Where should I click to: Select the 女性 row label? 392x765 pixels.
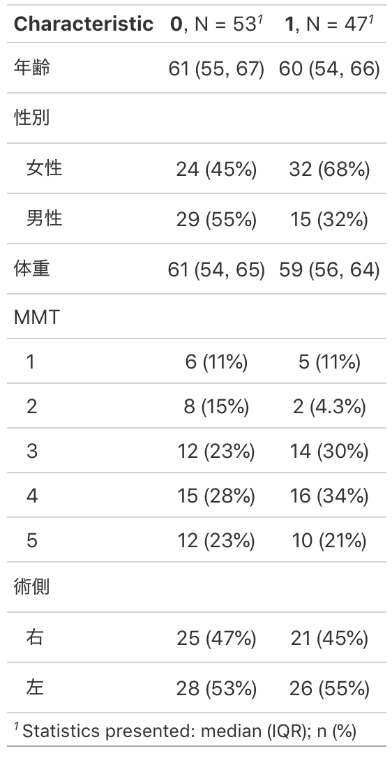point(45,168)
